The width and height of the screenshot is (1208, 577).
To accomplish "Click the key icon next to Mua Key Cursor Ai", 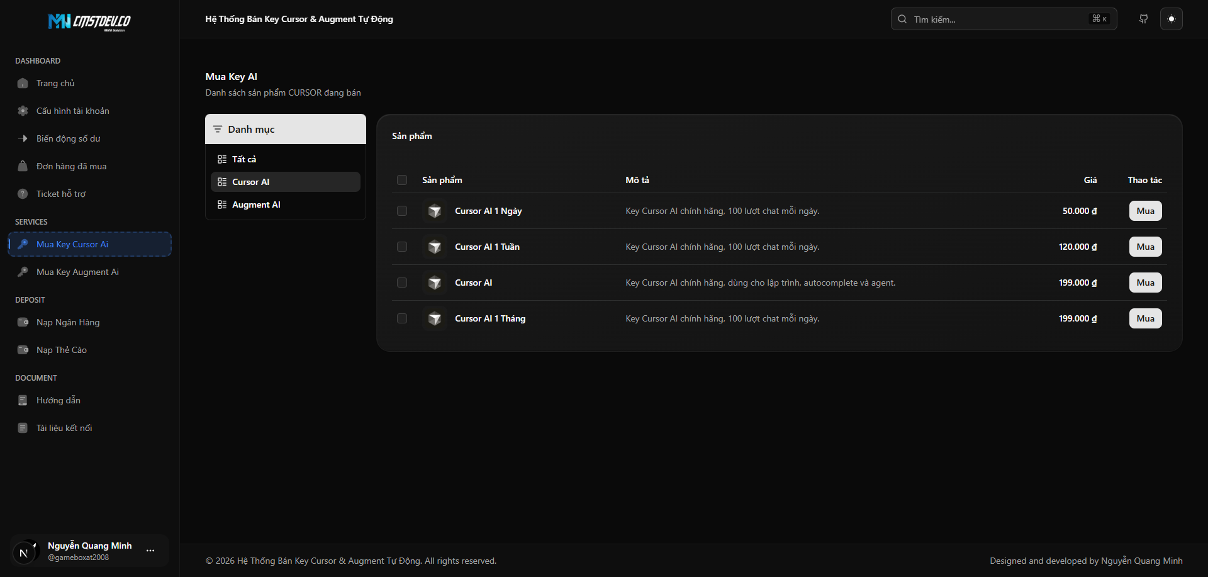I will click(23, 244).
